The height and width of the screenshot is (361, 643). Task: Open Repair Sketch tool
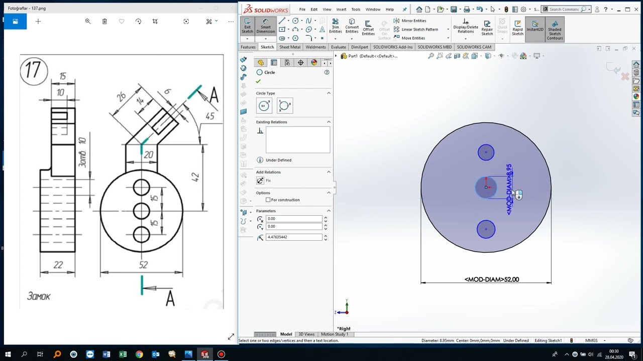(x=487, y=28)
